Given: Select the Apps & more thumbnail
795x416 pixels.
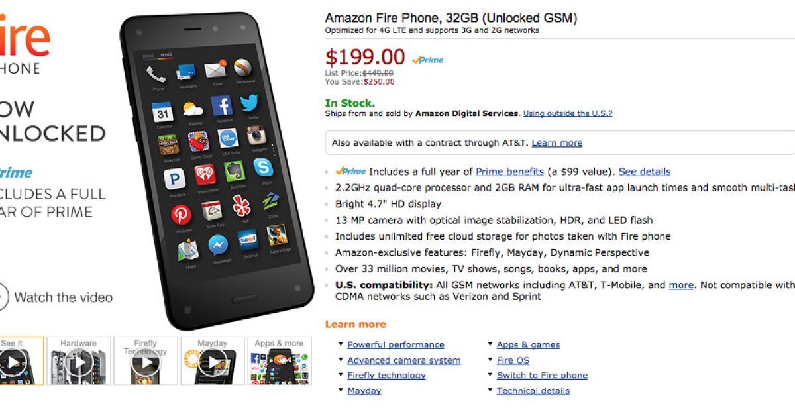Looking at the screenshot, I should pyautogui.click(x=279, y=361).
